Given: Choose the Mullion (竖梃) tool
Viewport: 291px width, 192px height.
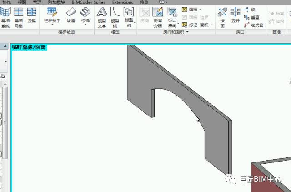Looking at the screenshot, I should (31, 15).
